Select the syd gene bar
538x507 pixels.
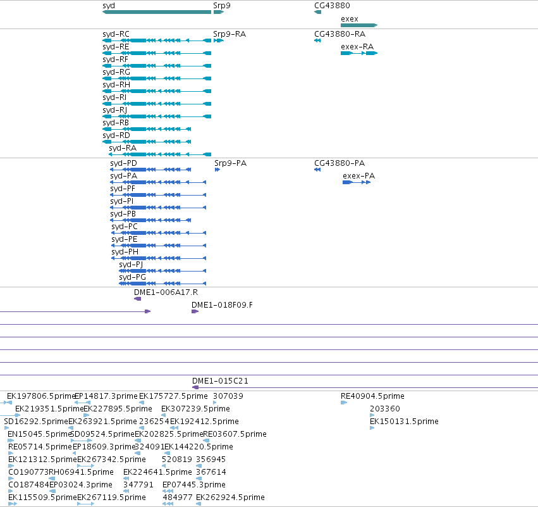coord(157,12)
